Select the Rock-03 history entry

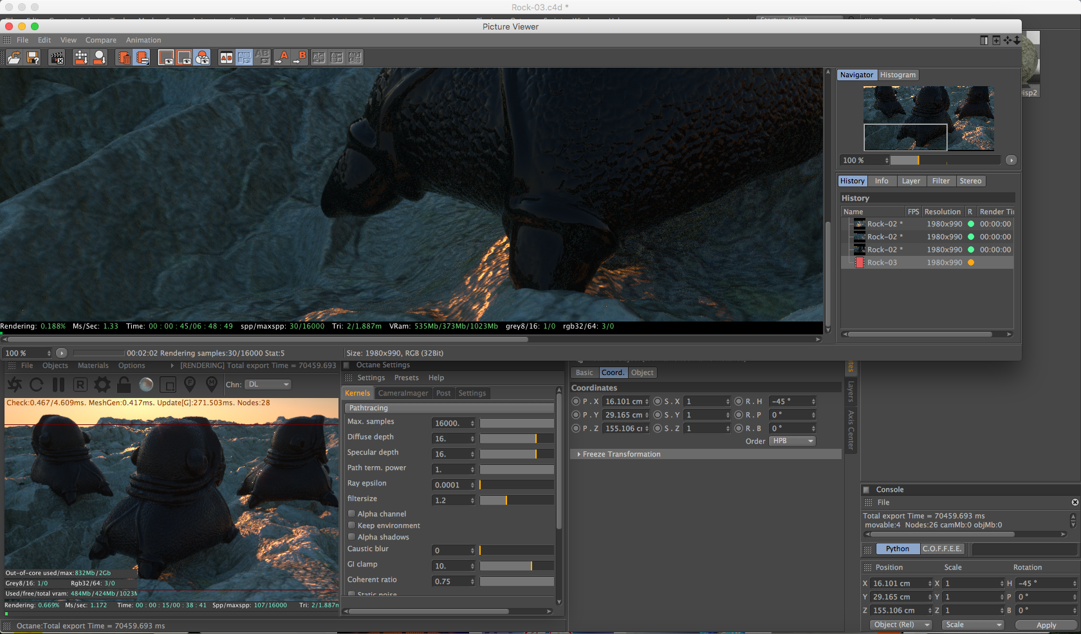(927, 262)
